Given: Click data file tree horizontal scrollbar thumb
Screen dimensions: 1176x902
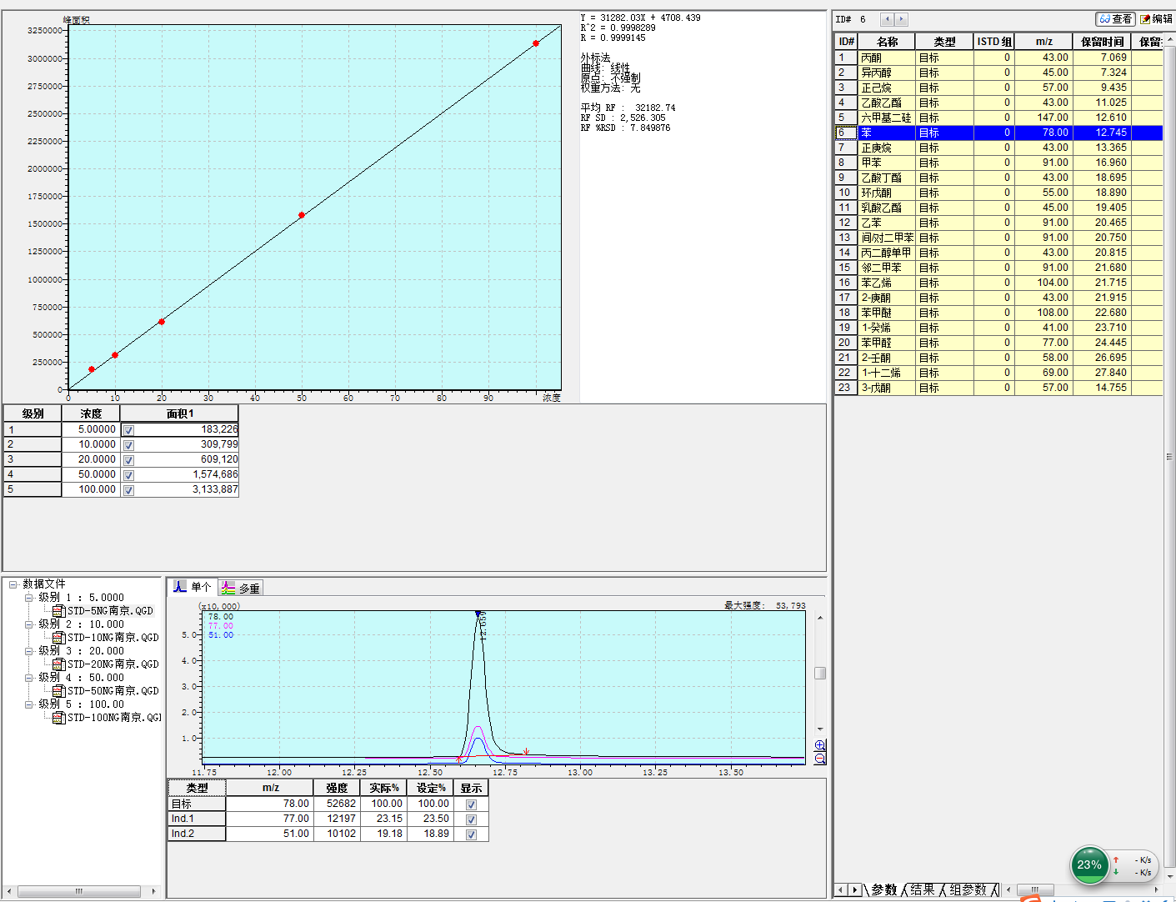Looking at the screenshot, I should point(79,891).
